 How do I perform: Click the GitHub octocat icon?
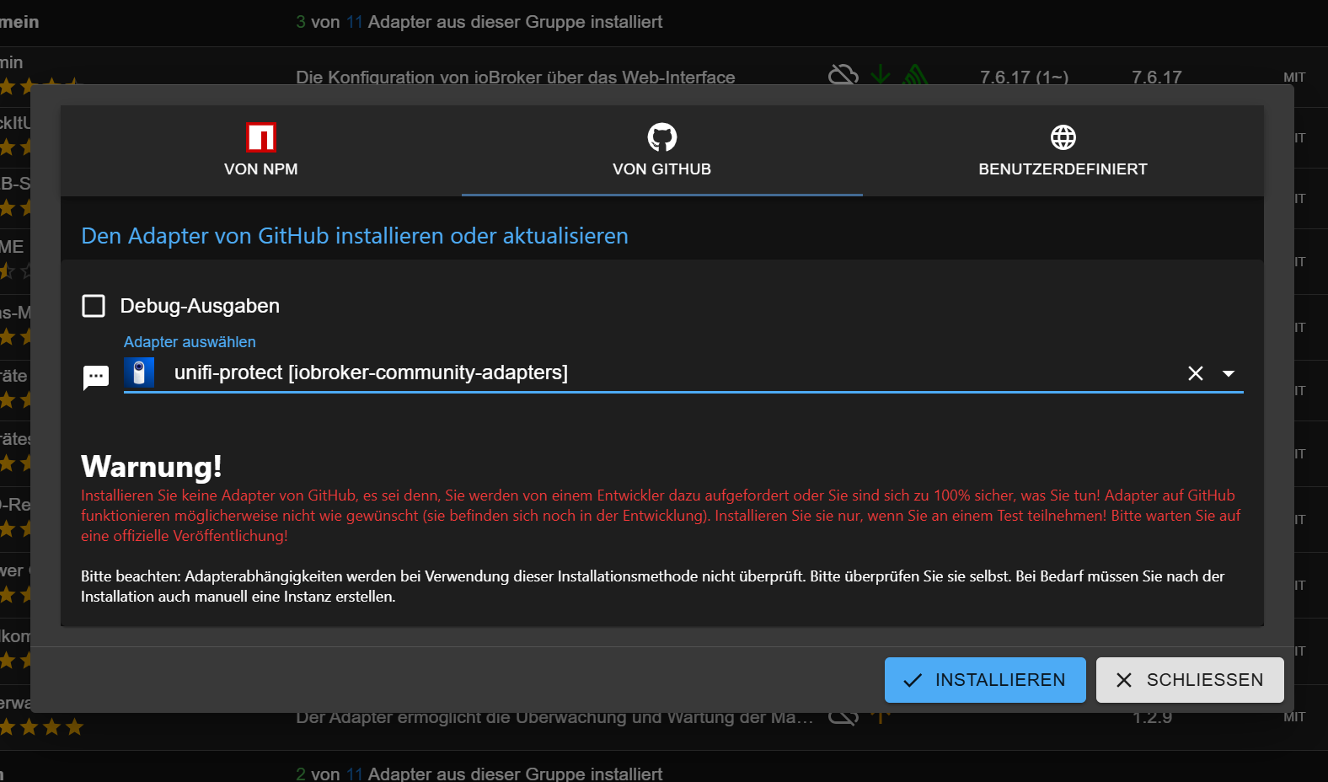pyautogui.click(x=662, y=137)
